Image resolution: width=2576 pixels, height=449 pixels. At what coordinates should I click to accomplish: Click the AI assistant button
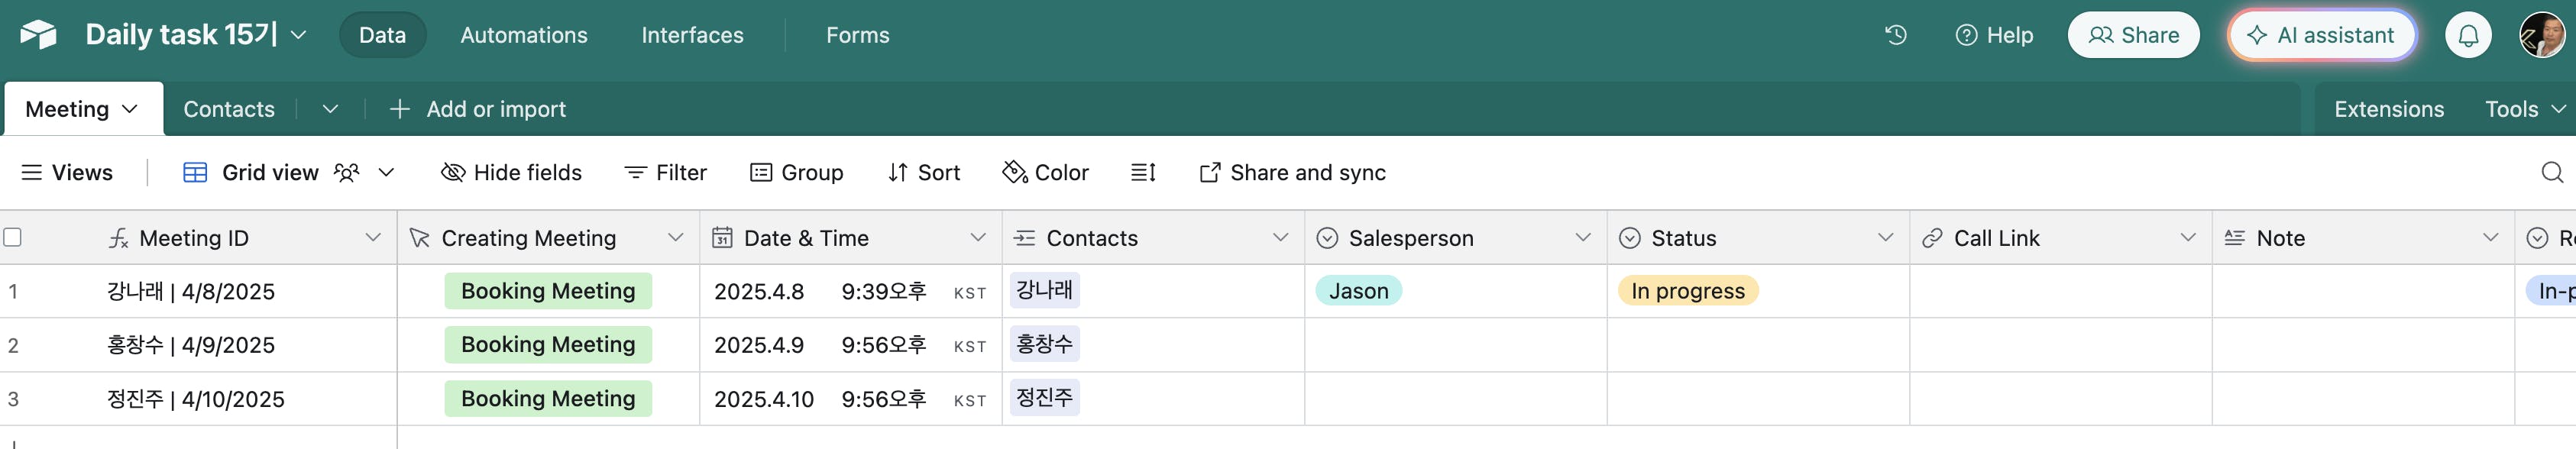2321,35
